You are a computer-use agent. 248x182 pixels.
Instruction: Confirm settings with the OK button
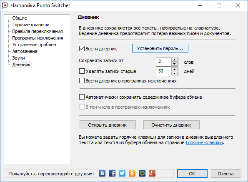point(192,174)
